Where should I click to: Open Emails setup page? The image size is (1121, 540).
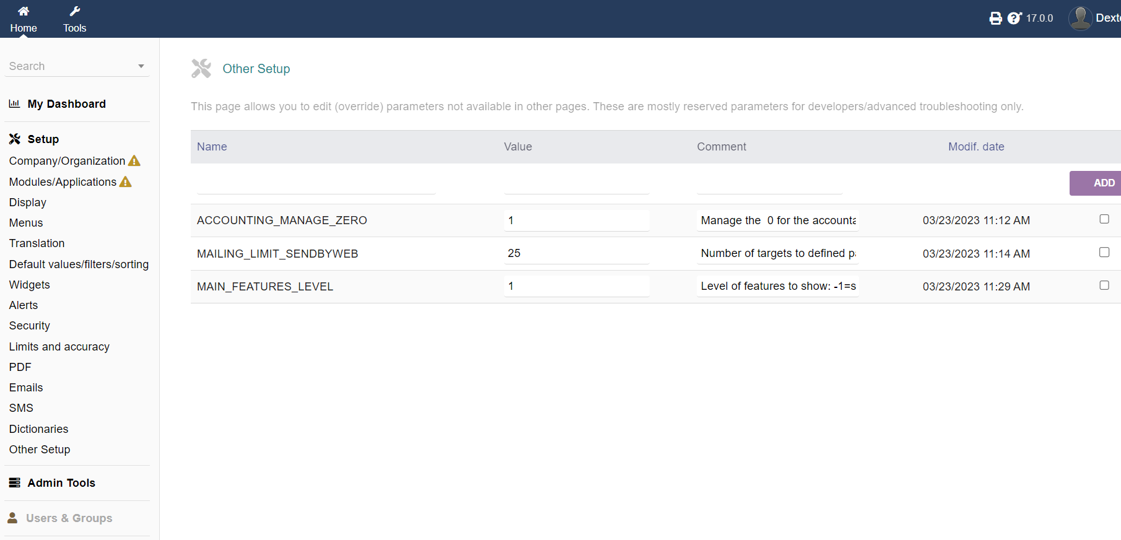tap(26, 388)
